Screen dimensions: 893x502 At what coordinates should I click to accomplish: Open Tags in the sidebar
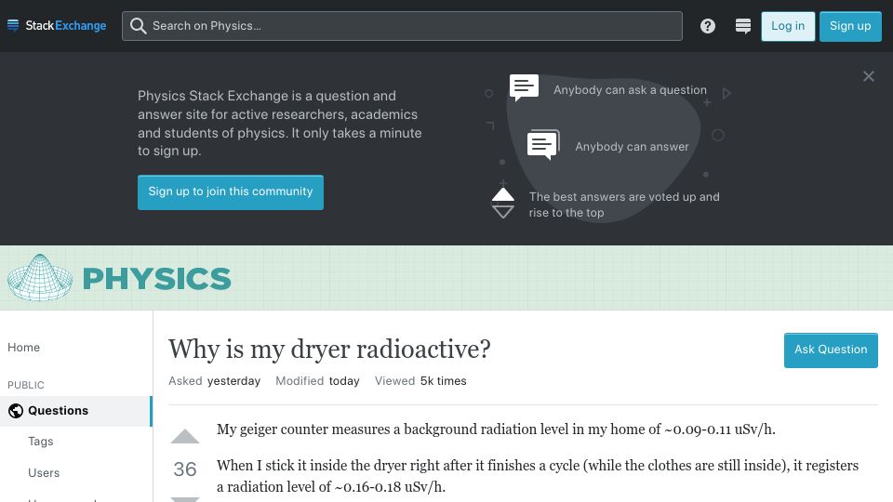(x=40, y=442)
